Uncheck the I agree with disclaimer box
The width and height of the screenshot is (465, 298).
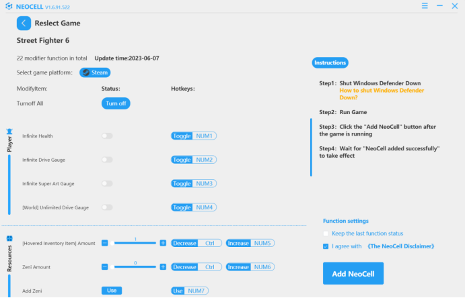pos(326,246)
